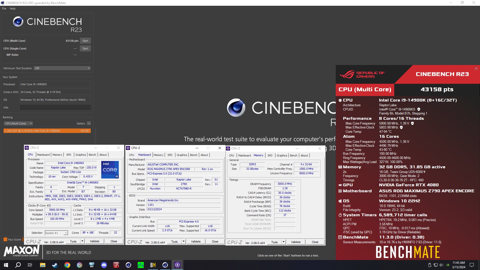The height and width of the screenshot is (270, 480).
Task: Click the Processor field showing Intel Core i9-14900KS
Action: point(55,84)
